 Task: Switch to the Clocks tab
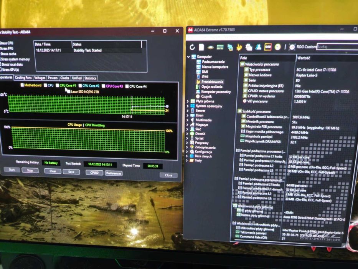click(64, 78)
